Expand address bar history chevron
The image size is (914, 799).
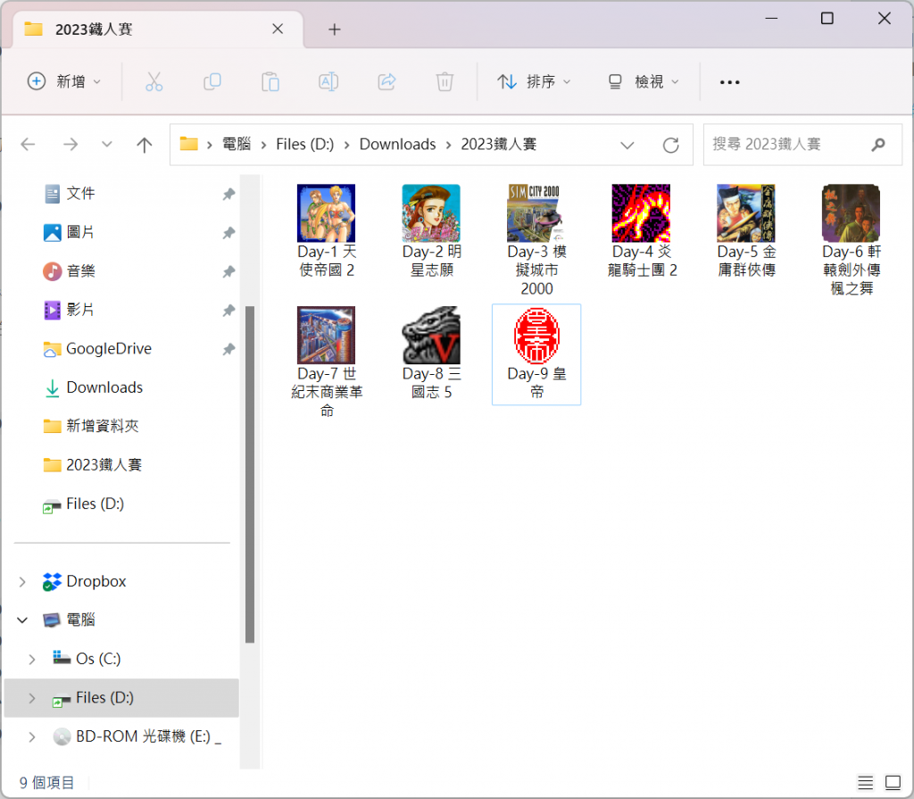(x=627, y=145)
